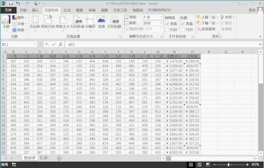Click the vertical scrollbar thumb
Screen dimensions: 264x168
point(261,68)
